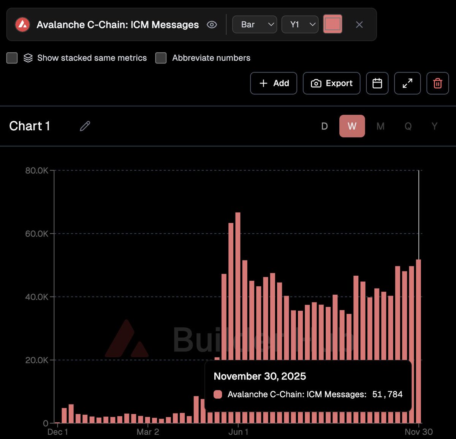The height and width of the screenshot is (439, 456).
Task: Switch to daily D interval
Action: 325,126
